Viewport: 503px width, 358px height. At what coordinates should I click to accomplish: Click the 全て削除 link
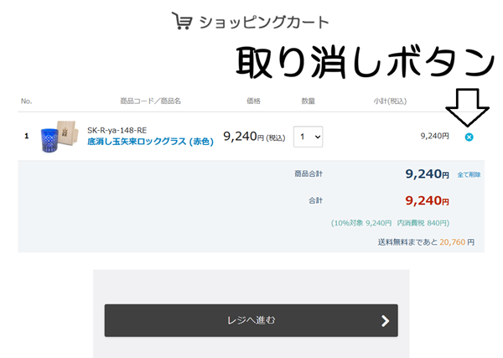(x=469, y=174)
